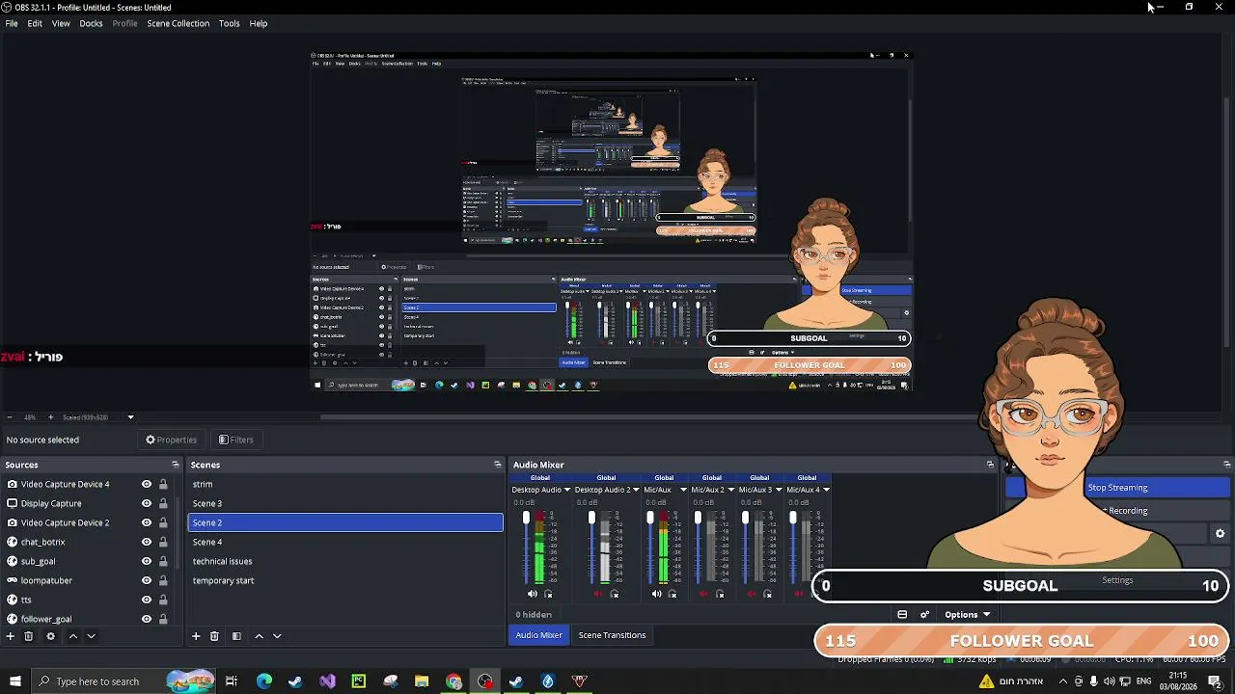Open the Tools menu

coord(229,23)
